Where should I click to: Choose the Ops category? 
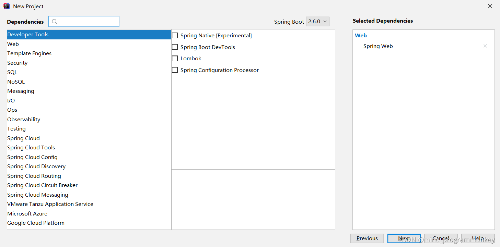point(89,110)
